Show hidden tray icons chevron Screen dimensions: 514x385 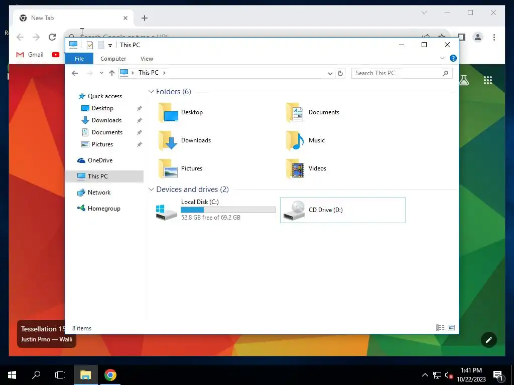(425, 375)
